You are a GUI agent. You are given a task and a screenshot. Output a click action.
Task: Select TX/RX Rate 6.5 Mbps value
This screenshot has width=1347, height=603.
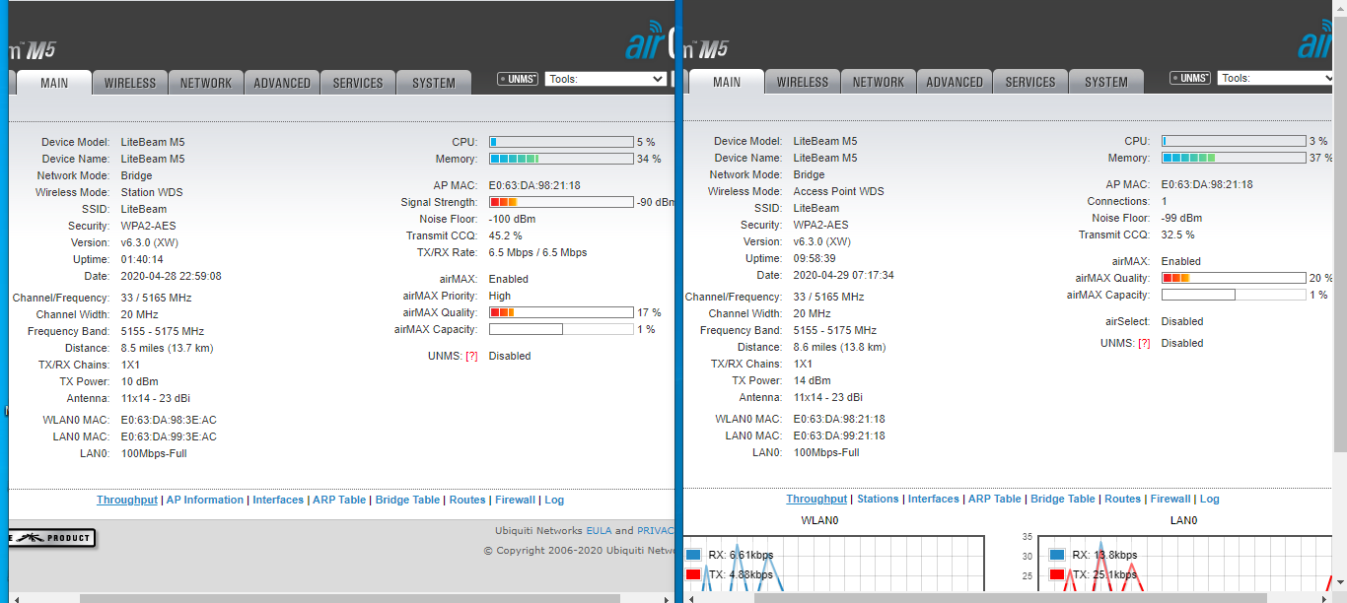(x=537, y=252)
